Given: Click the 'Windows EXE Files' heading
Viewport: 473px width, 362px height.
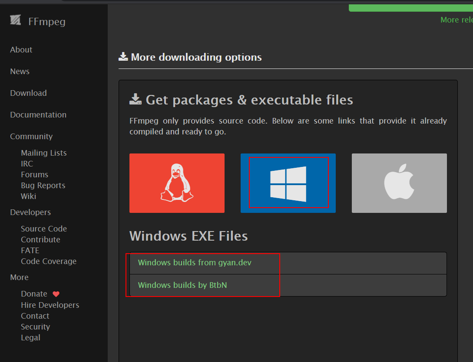Looking at the screenshot, I should coord(189,236).
